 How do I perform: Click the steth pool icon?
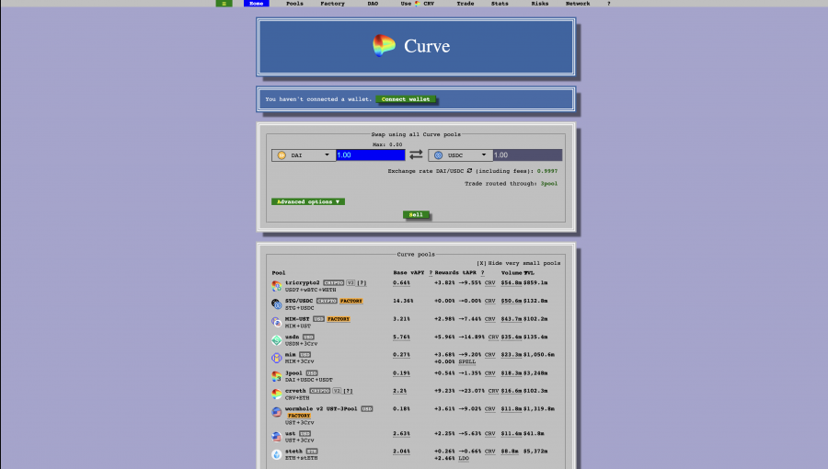(276, 454)
